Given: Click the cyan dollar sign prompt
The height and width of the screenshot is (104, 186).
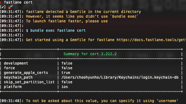Looking at the screenshot, I should pyautogui.click(x=27, y=30).
